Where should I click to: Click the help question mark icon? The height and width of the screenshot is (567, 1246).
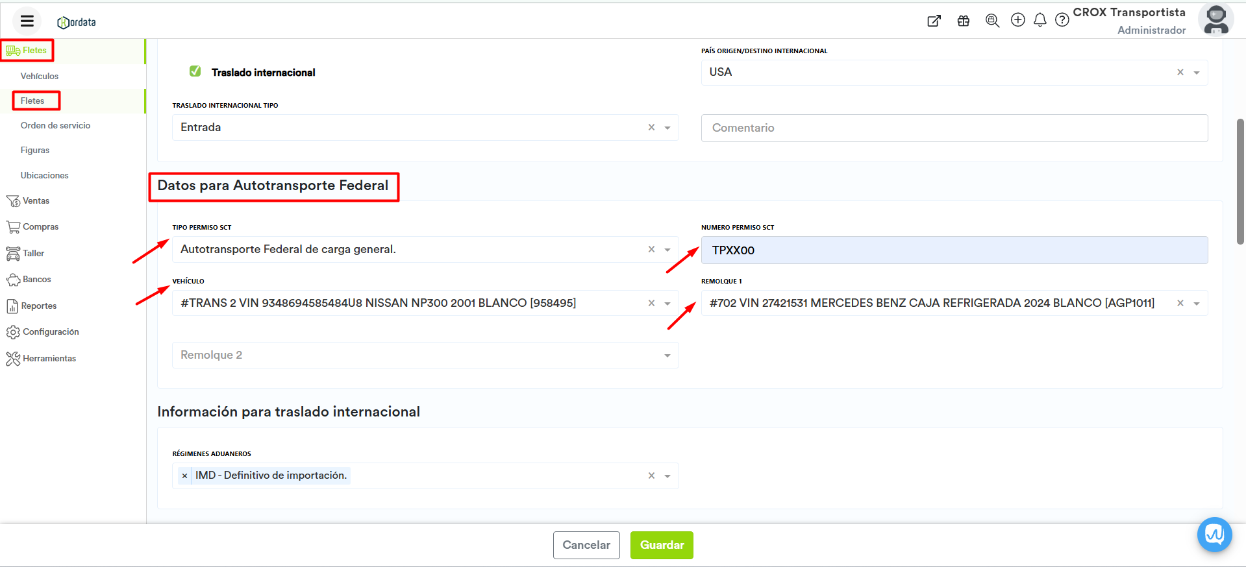[x=1062, y=20]
